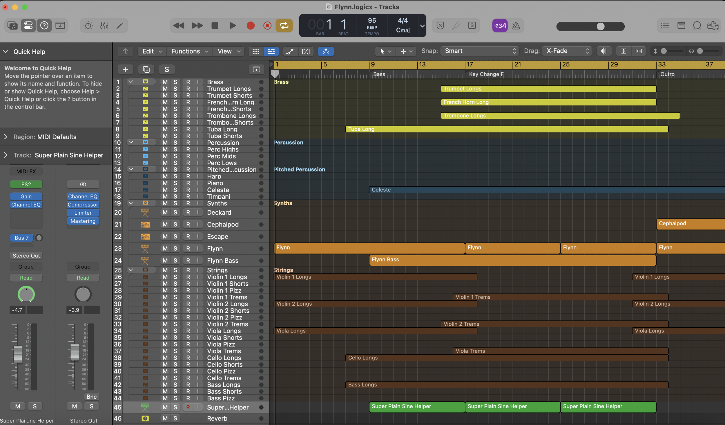Click the ES2 instrument slot

(x=26, y=184)
